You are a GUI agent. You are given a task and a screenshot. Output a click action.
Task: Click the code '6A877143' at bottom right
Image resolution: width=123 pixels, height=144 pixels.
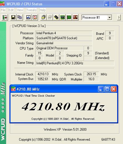click(x=108, y=140)
